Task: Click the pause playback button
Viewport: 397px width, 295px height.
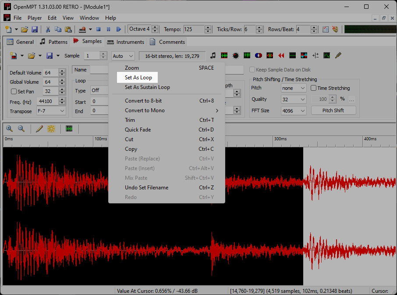Action: [109, 29]
